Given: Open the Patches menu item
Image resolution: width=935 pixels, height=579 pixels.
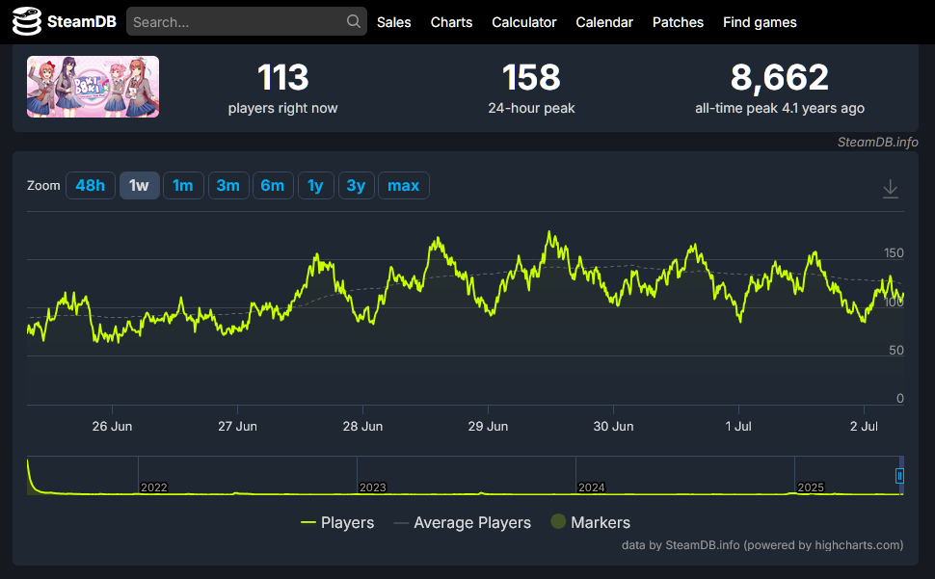Looking at the screenshot, I should (678, 22).
